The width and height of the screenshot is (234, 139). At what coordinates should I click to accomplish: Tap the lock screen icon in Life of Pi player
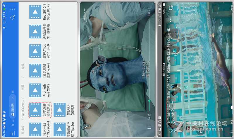(201, 131)
